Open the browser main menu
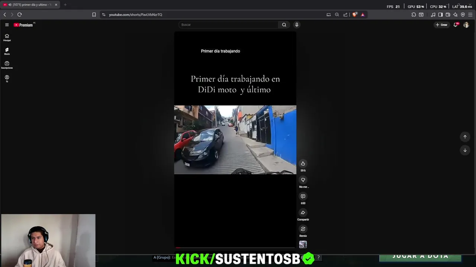The width and height of the screenshot is (476, 267). [470, 15]
